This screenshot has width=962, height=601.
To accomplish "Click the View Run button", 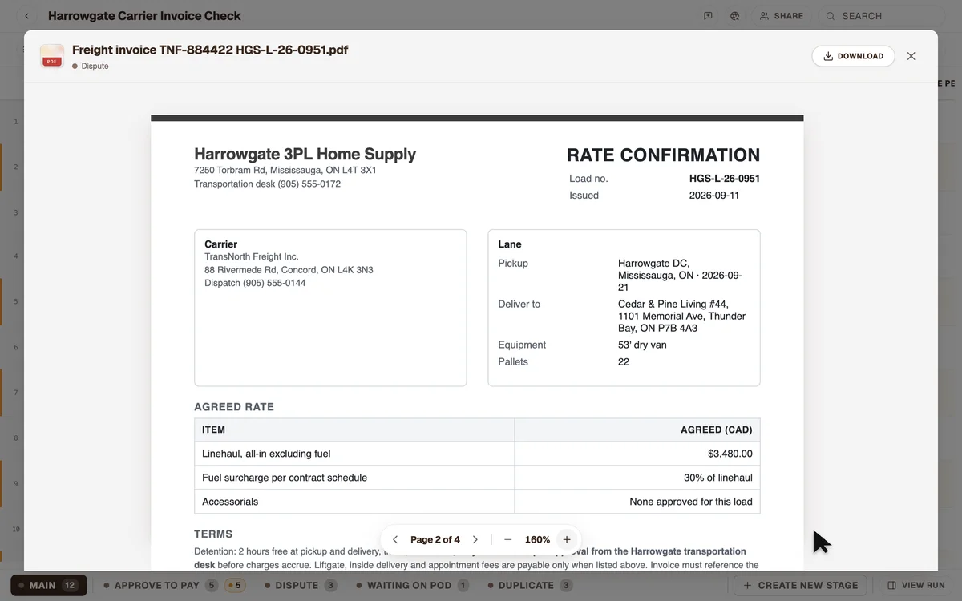I will click(x=916, y=585).
